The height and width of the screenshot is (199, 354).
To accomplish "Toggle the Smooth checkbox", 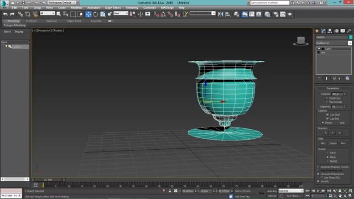I will [x=319, y=181].
